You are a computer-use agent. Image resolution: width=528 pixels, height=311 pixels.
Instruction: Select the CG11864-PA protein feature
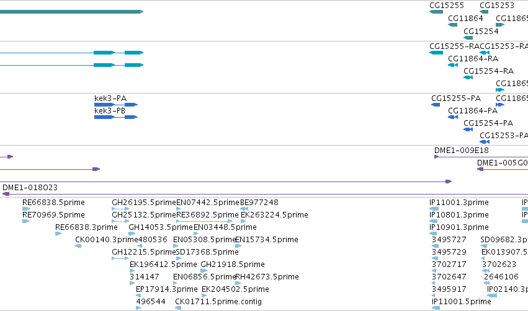[x=452, y=117]
